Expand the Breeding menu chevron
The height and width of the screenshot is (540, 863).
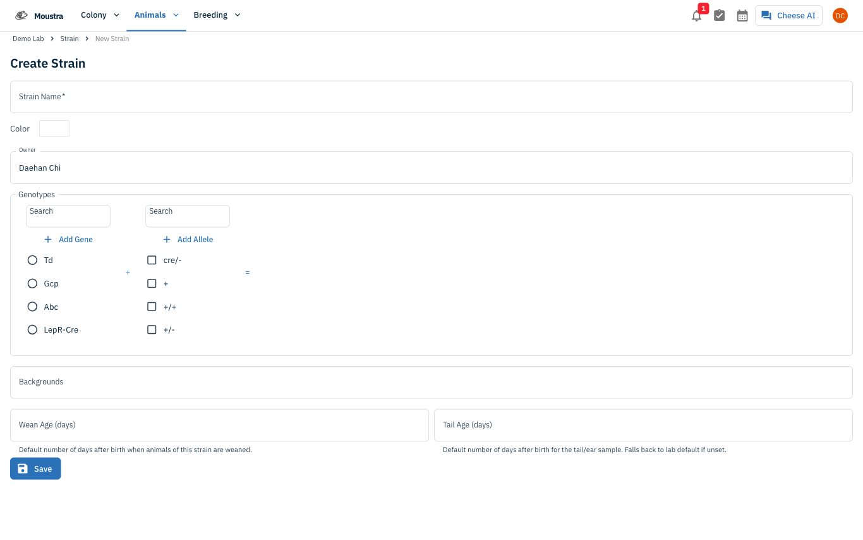[238, 15]
